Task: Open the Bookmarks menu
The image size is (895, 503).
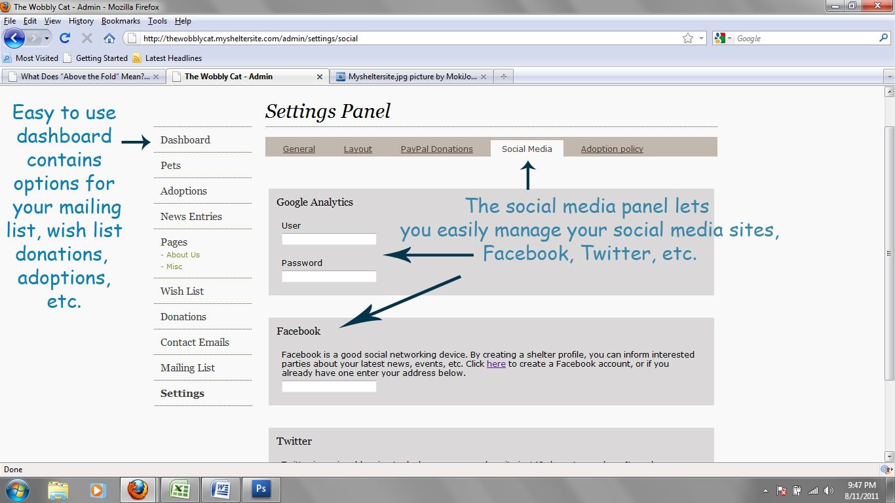Action: click(121, 21)
